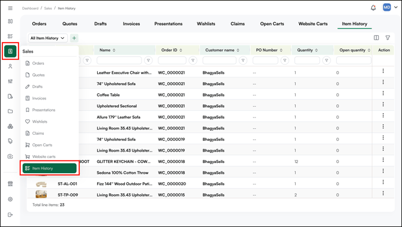Screen dimensions: 402x227
Task: Open the customers person sidebar icon
Action: click(10, 66)
